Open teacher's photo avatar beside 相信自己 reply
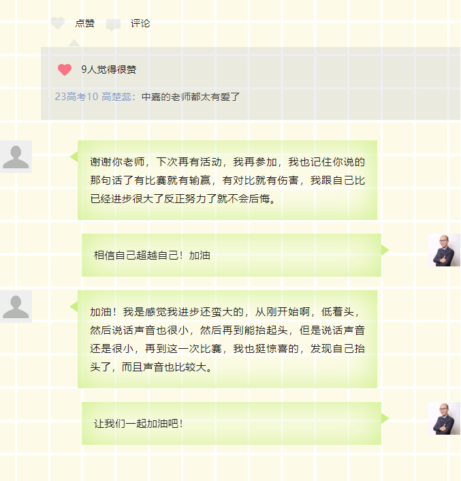Image resolution: width=461 pixels, height=481 pixels. (444, 250)
